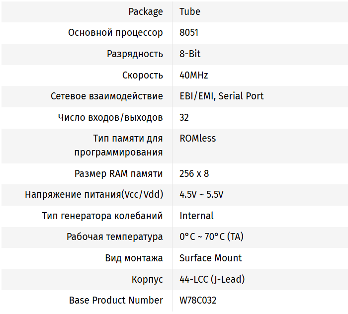The width and height of the screenshot is (348, 314).
Task: Click the 'Скорость' label
Action: pyautogui.click(x=142, y=75)
